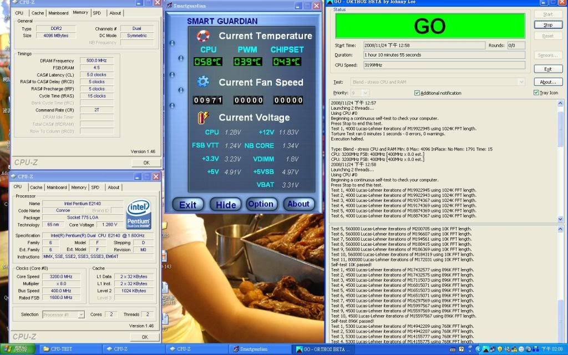Click the yellow shield security tray icon

tap(500, 349)
